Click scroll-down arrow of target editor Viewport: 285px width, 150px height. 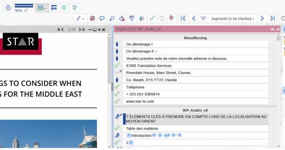point(279,146)
